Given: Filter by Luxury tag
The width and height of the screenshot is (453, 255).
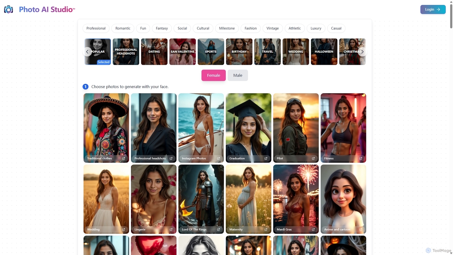Looking at the screenshot, I should [316, 28].
